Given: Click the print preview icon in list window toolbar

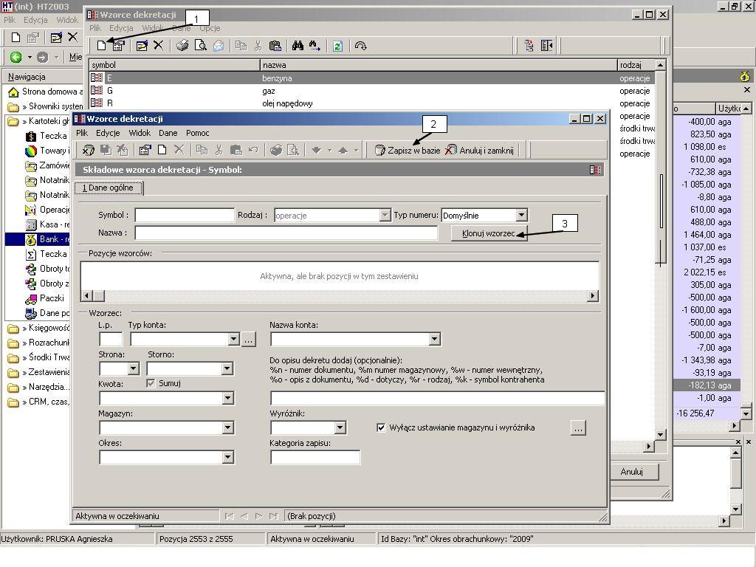Looking at the screenshot, I should (200, 46).
